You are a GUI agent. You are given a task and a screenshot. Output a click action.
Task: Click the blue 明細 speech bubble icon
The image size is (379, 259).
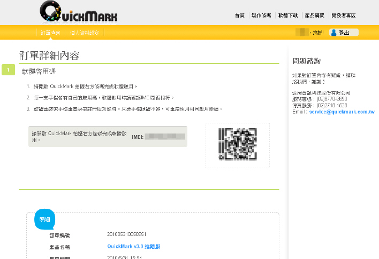point(43,219)
